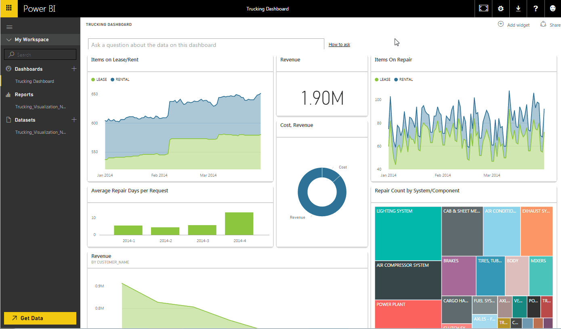Click the Share label

point(555,25)
